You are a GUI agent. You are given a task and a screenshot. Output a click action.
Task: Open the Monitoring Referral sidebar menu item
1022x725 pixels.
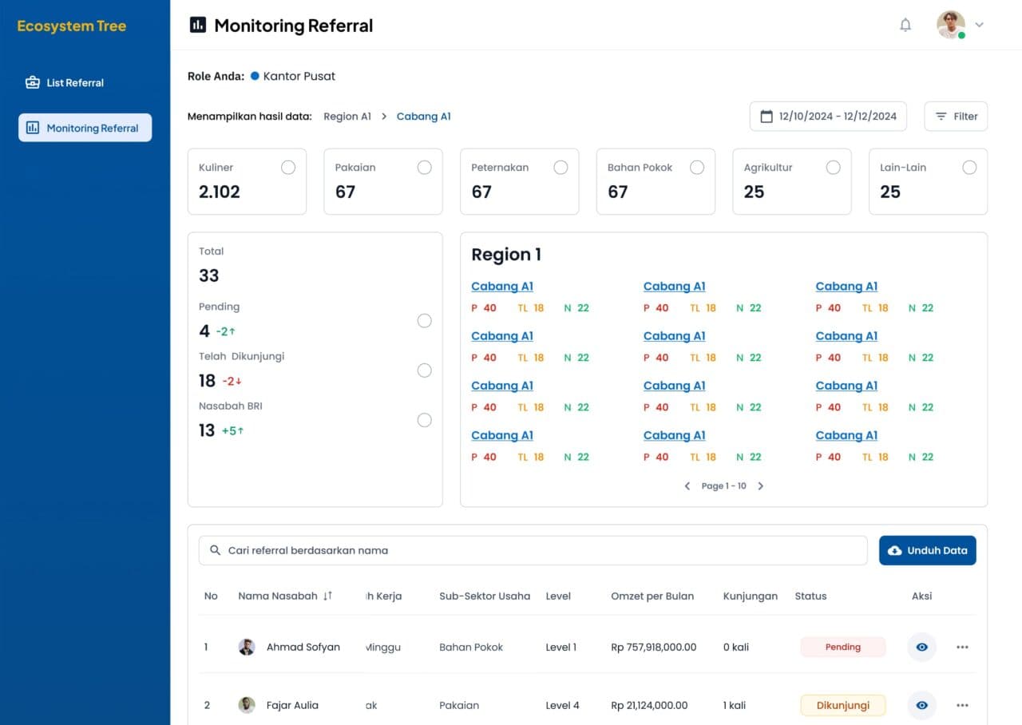click(85, 127)
